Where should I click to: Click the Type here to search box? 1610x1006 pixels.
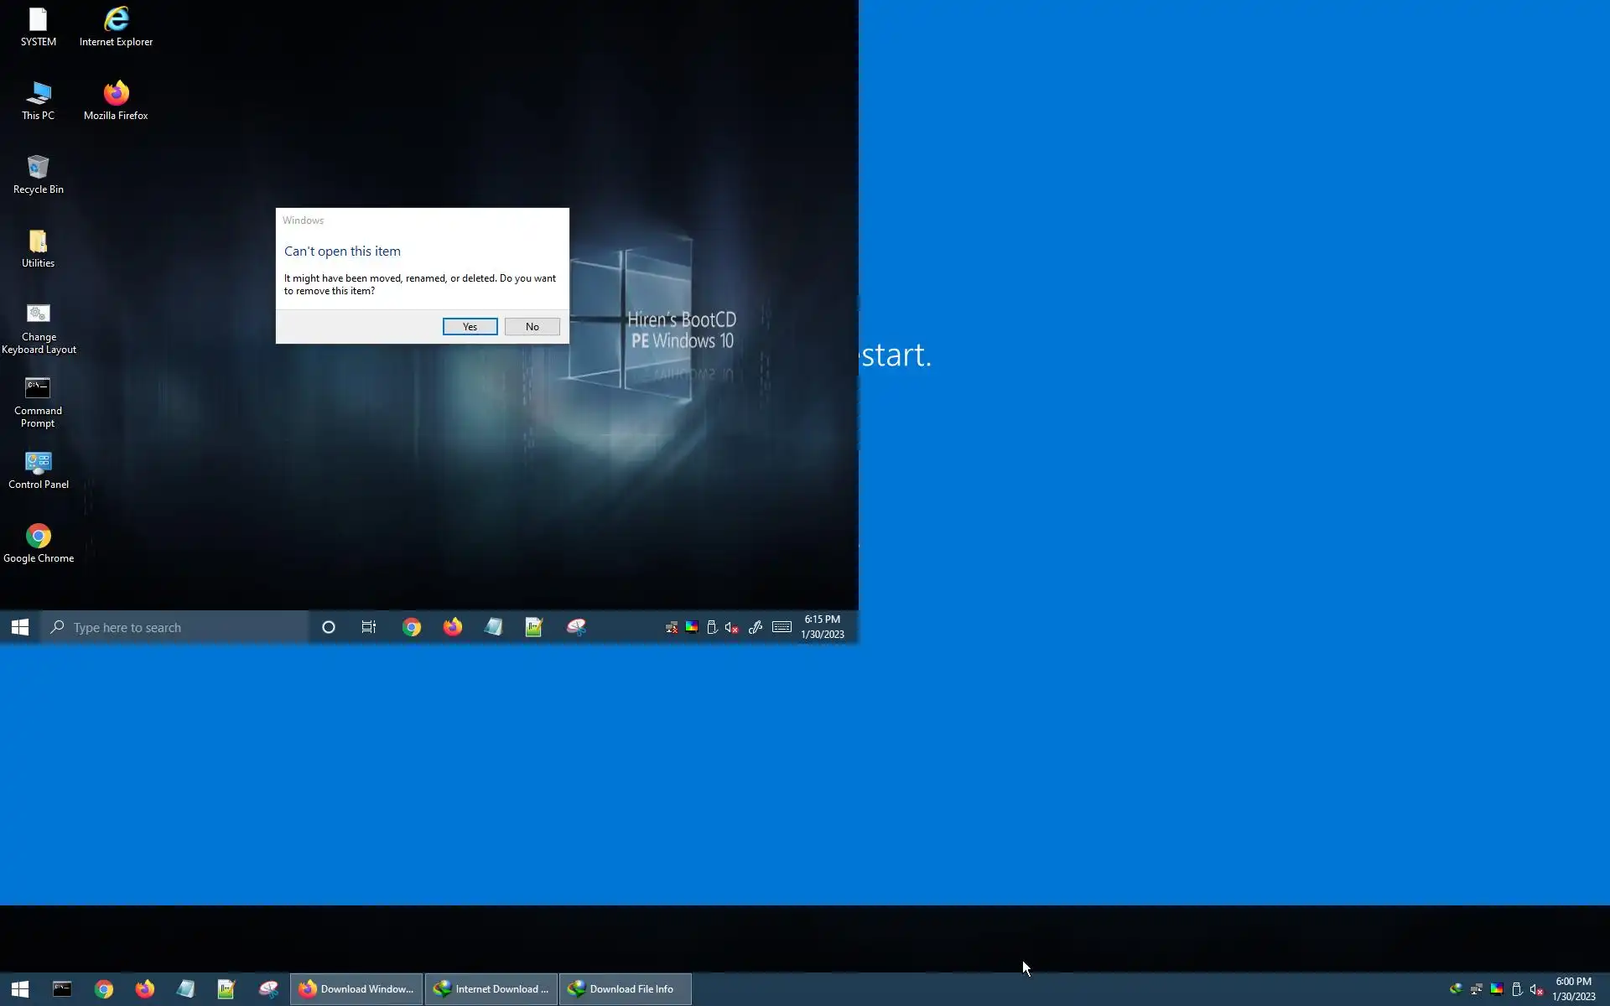tap(176, 627)
